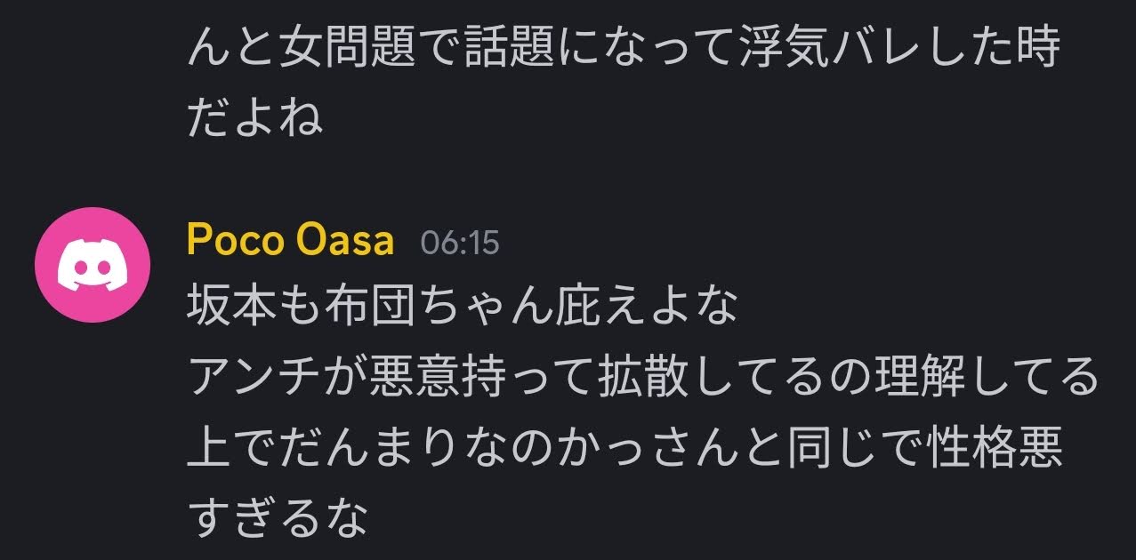Viewport: 1136px width, 560px height.
Task: Click the pink Discord avatar icon
Action: 91,263
